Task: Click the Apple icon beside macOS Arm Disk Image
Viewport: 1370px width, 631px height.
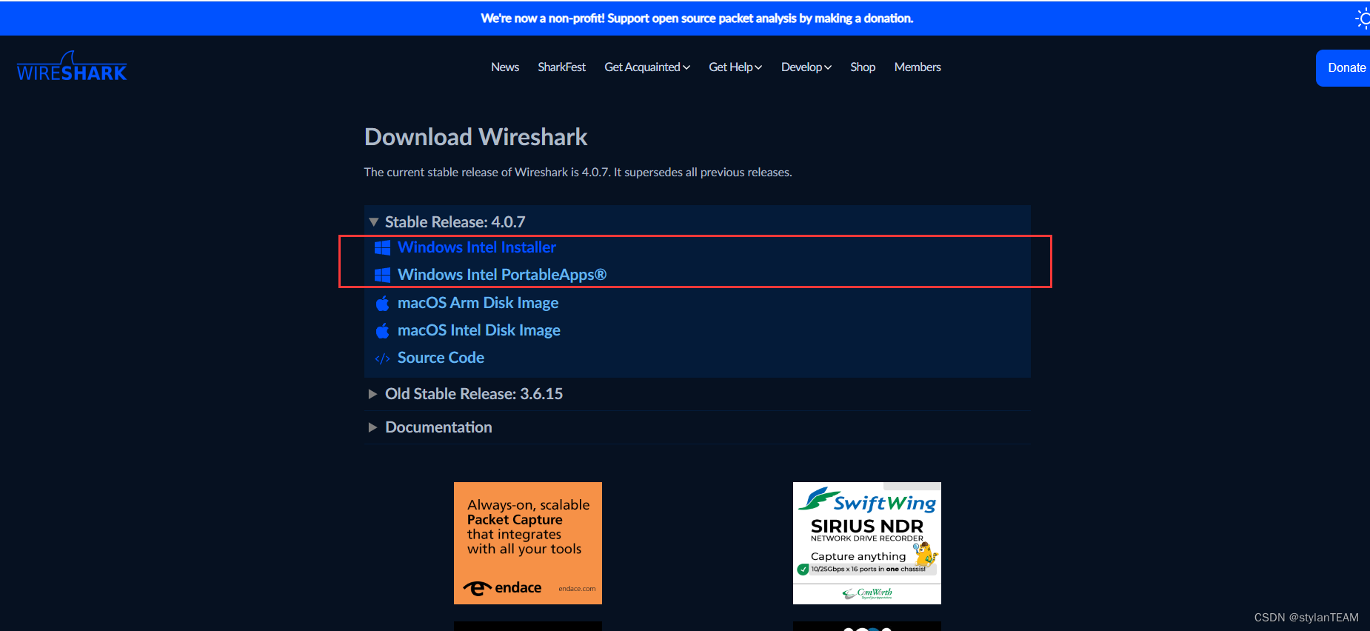Action: [x=382, y=303]
